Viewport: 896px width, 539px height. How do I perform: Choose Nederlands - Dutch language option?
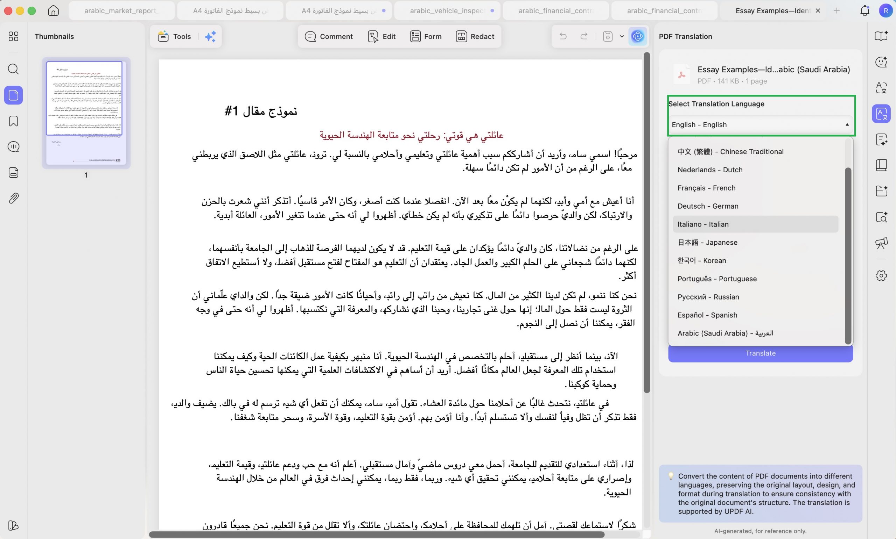pos(756,170)
